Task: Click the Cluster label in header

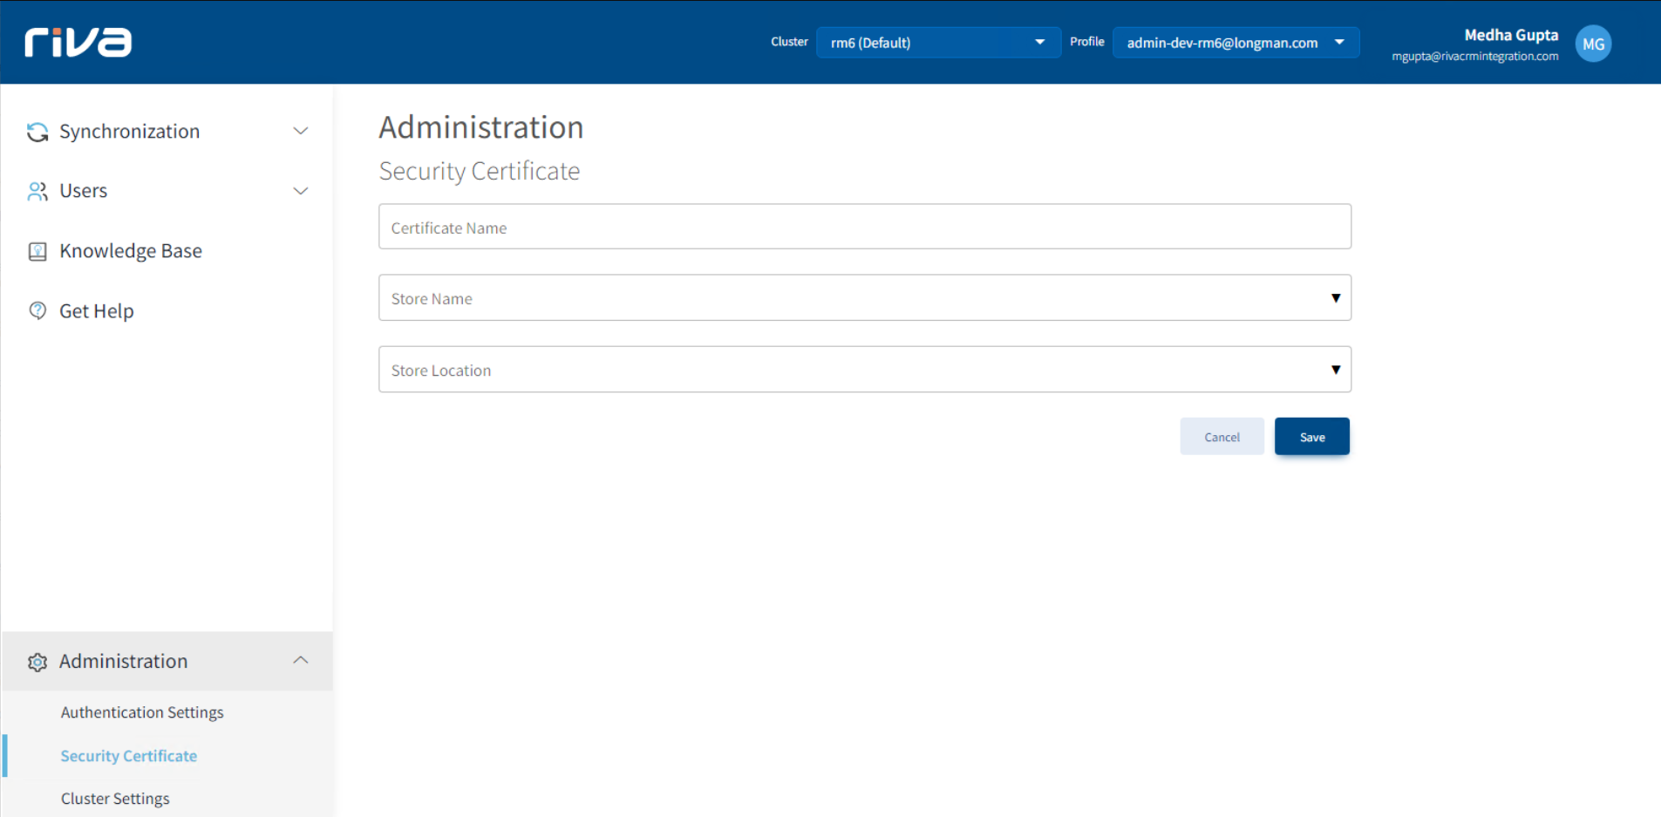Action: coord(789,42)
